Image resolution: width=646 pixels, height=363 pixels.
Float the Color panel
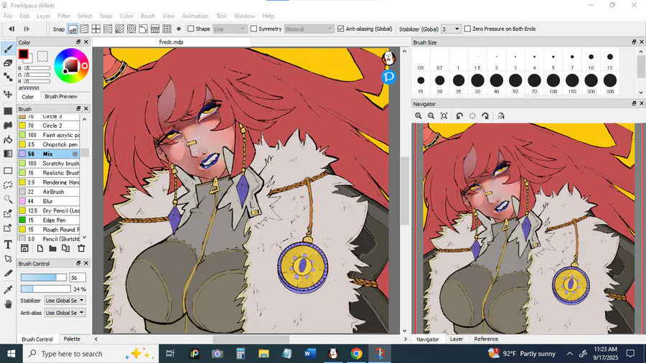78,42
